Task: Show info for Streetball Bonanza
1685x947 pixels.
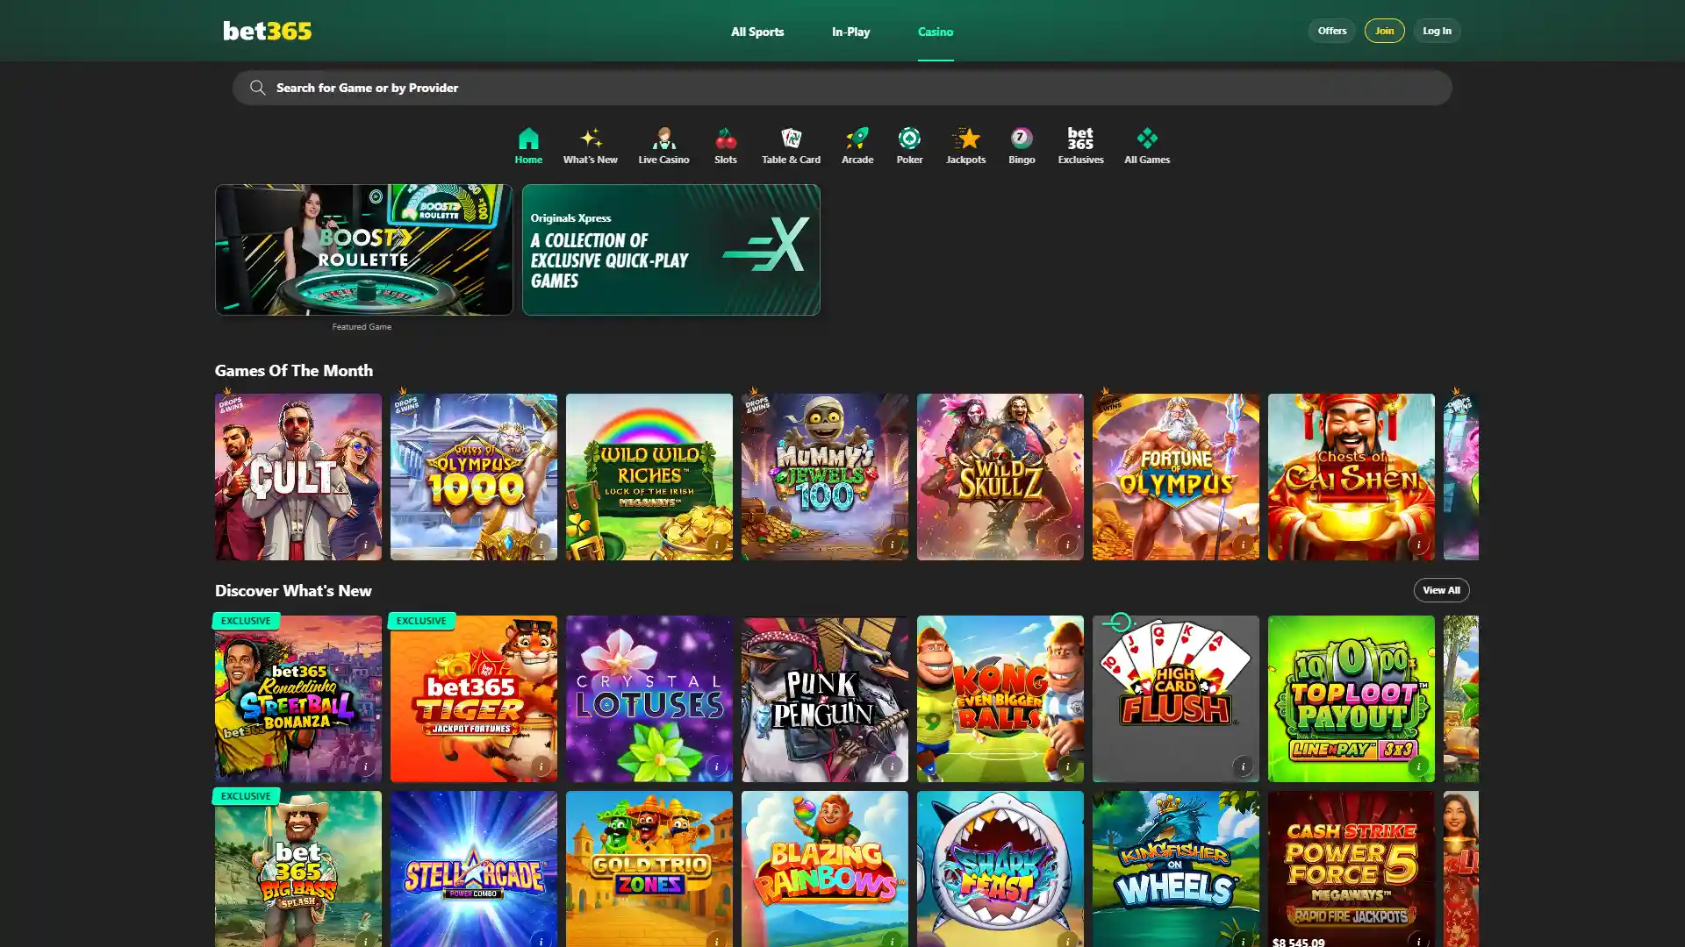Action: click(365, 766)
